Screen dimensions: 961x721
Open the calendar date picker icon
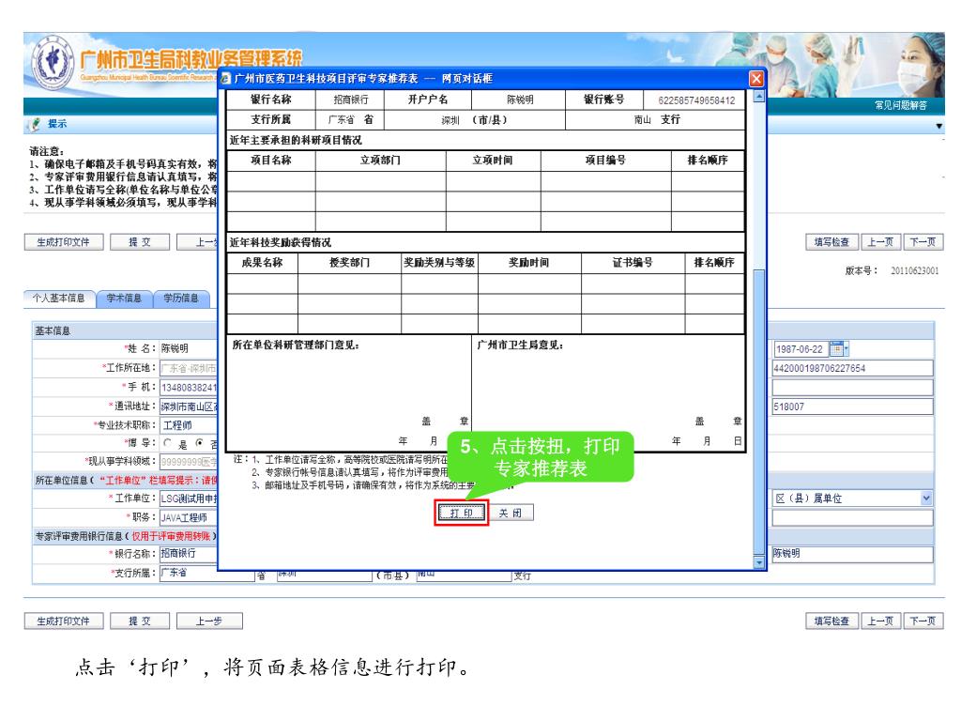coord(836,349)
